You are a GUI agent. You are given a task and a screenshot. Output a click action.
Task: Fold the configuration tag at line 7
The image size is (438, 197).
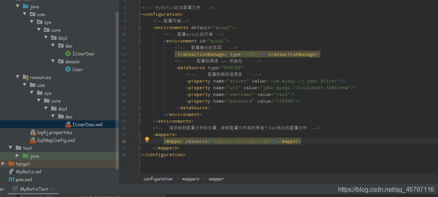[x=140, y=14]
